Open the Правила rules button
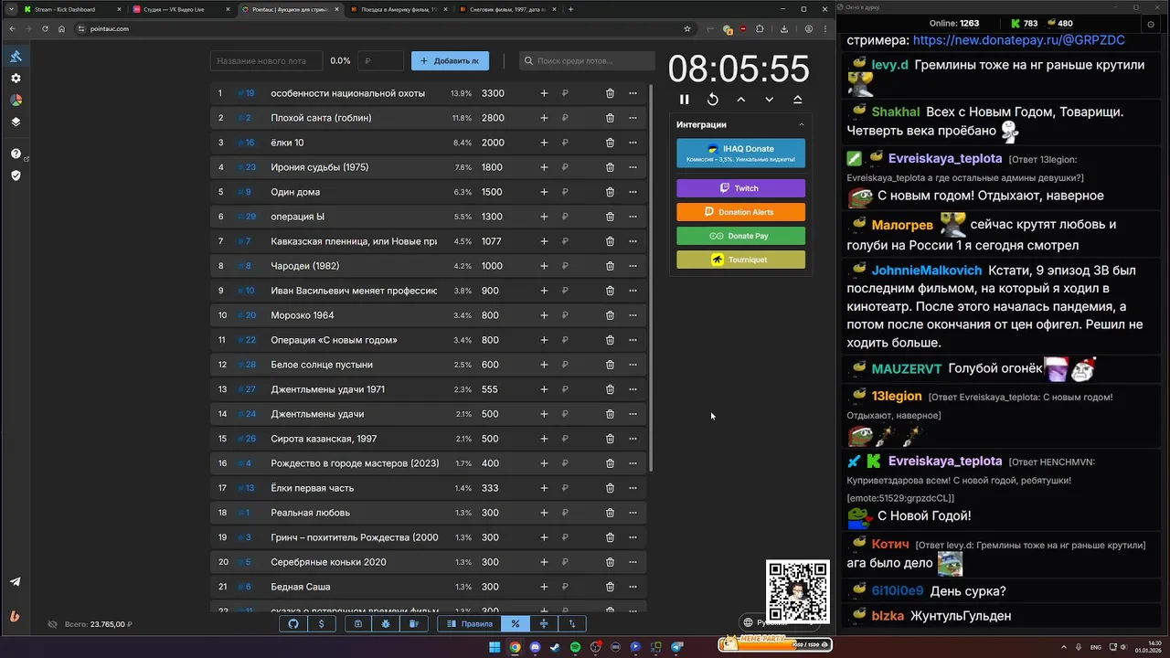 469,624
